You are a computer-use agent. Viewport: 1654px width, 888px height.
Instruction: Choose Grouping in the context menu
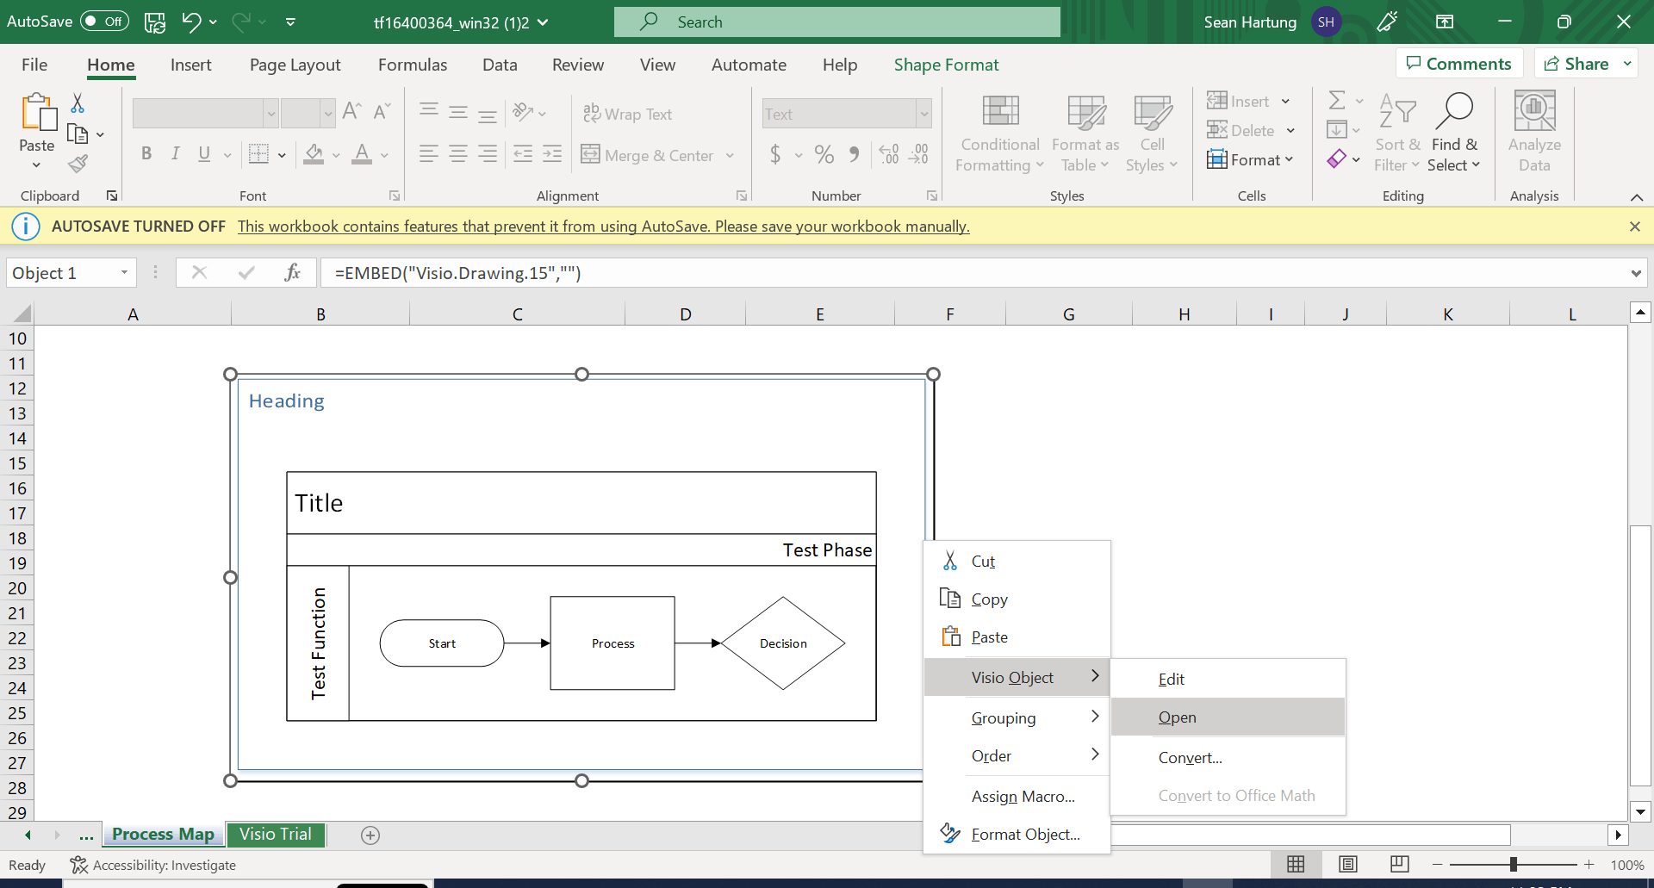(x=1017, y=717)
